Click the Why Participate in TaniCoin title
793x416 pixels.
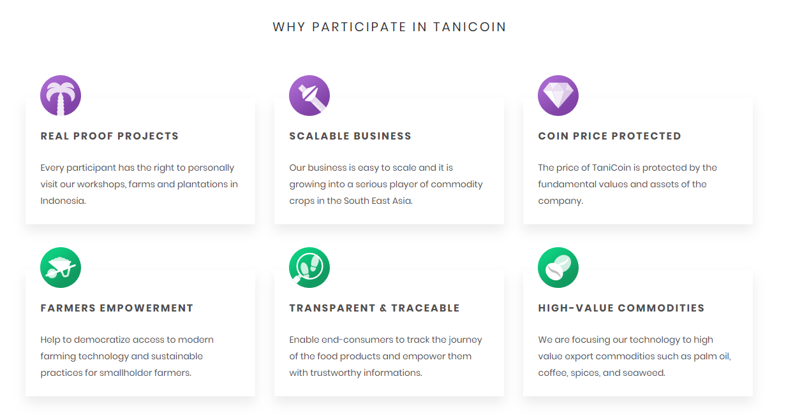tap(390, 27)
